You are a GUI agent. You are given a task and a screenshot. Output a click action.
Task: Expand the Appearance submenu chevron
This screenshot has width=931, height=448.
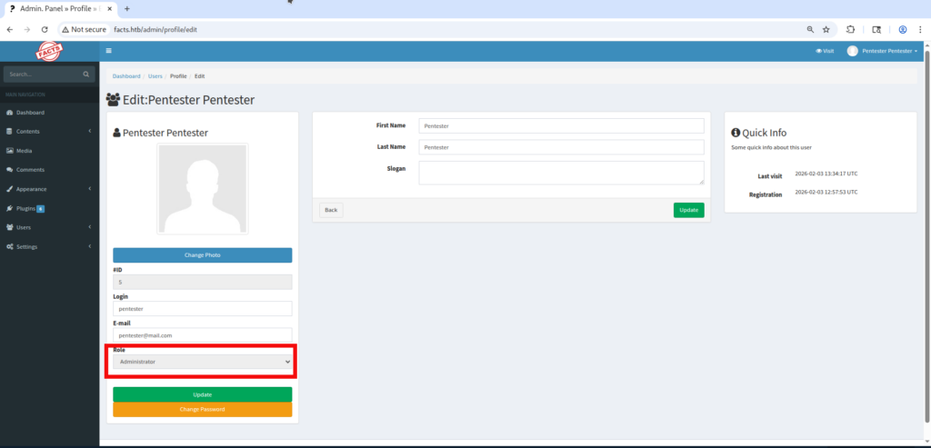point(90,189)
